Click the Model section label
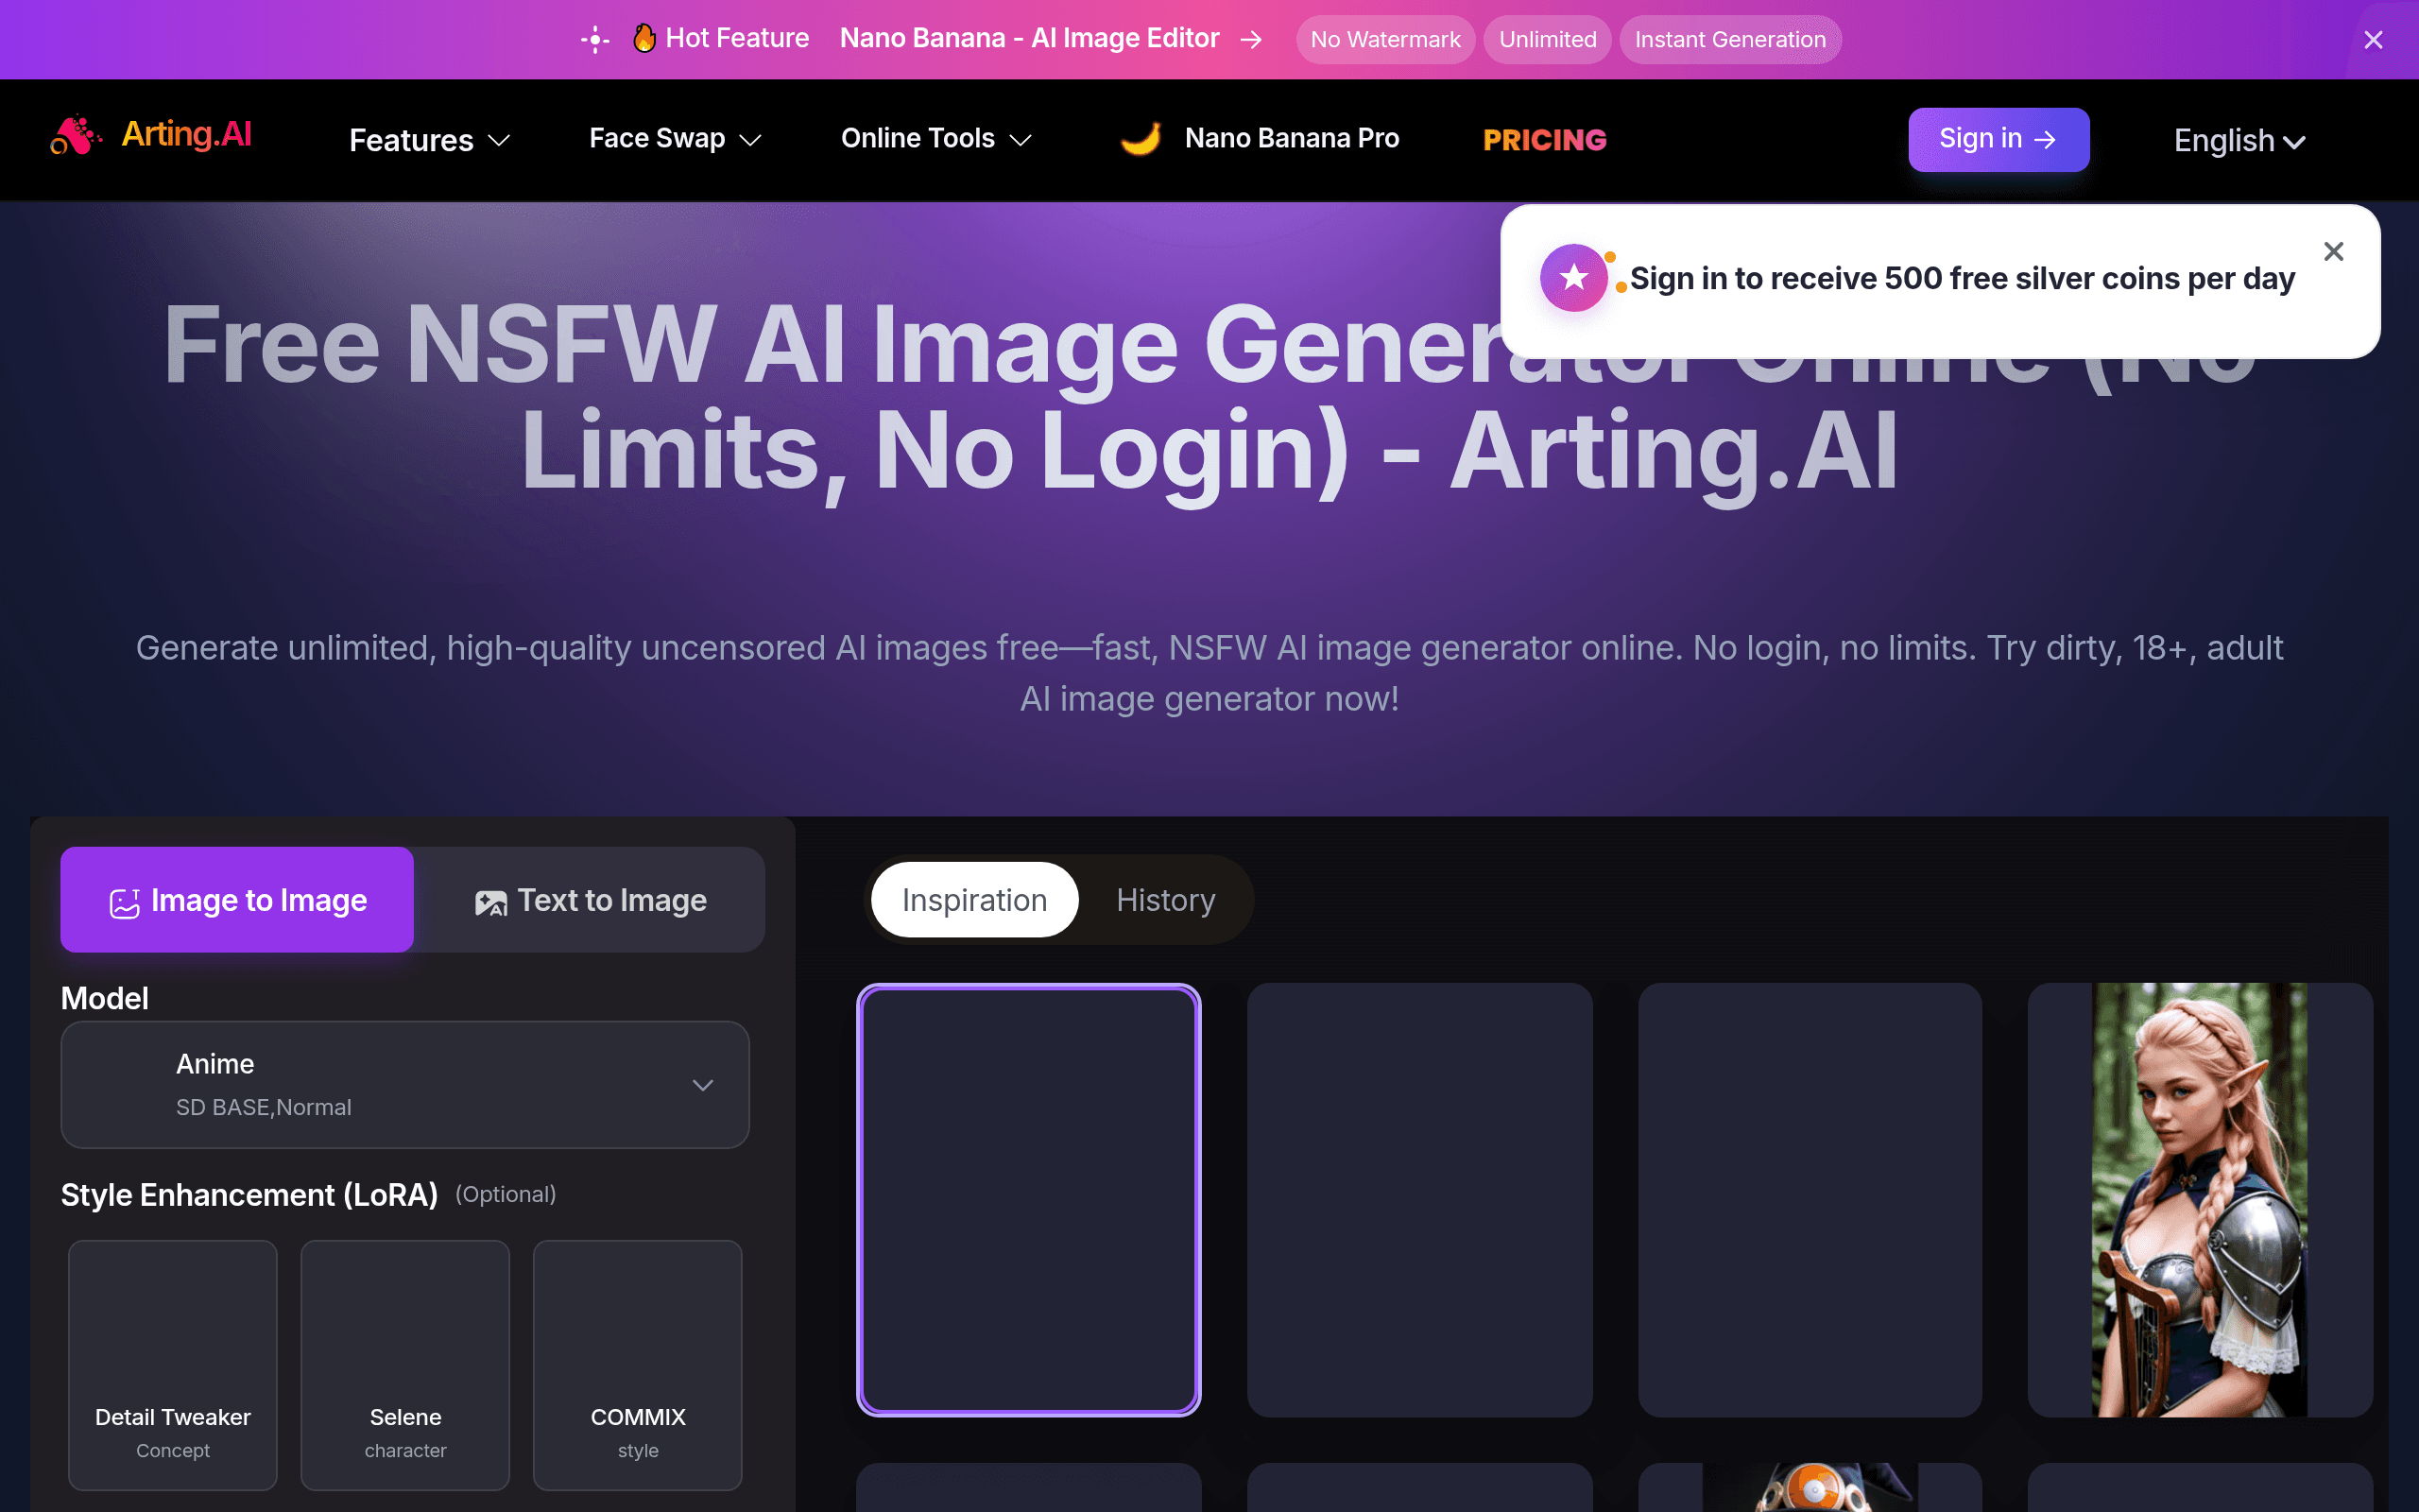Screen dimensions: 2419x1512 tap(105, 998)
